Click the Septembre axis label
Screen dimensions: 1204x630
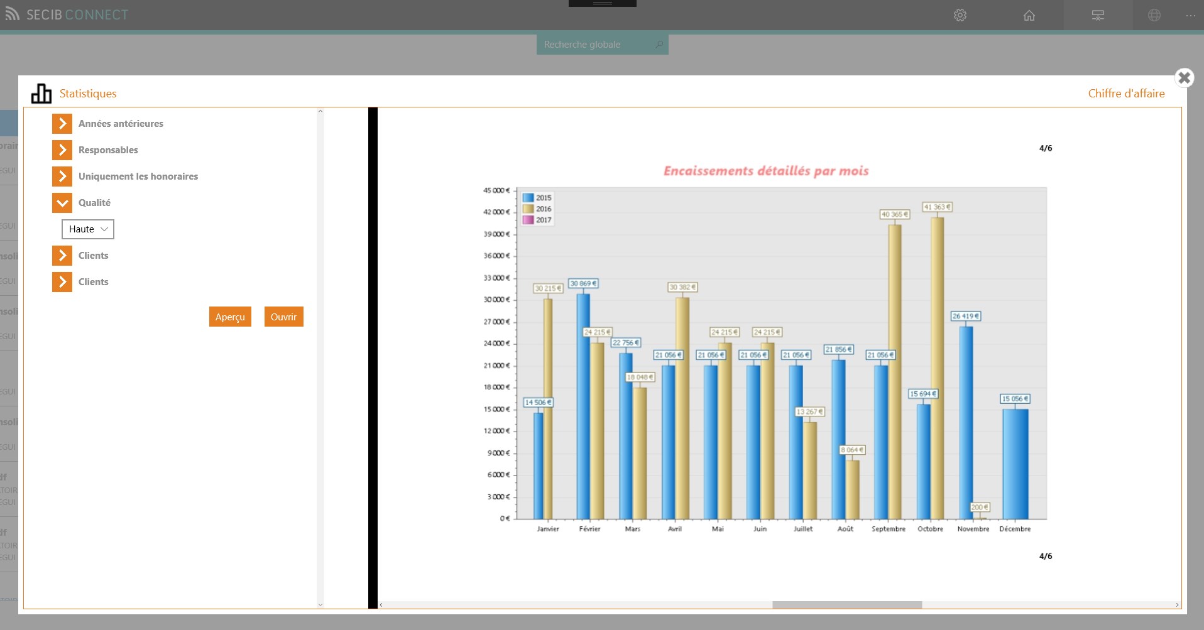889,529
